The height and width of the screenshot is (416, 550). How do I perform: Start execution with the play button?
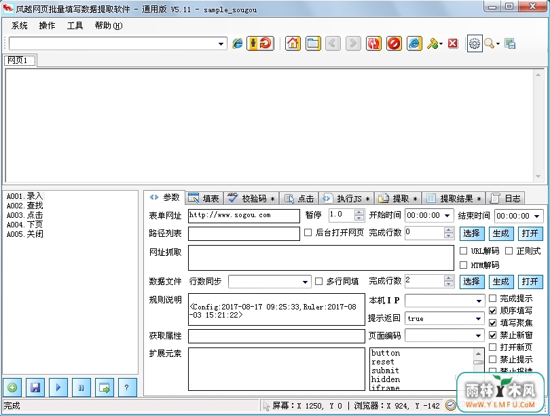tap(58, 387)
